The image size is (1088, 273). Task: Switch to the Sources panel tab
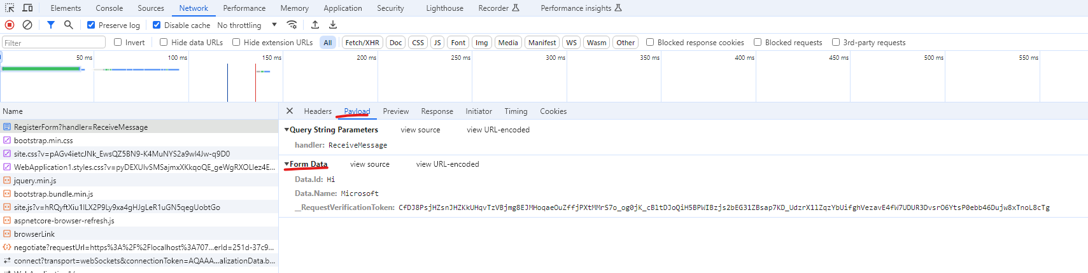pyautogui.click(x=151, y=8)
